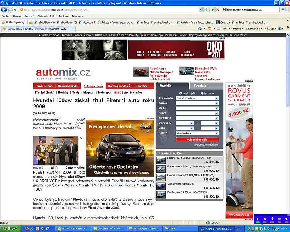
Task: Click the Mitsubishi RVR article thumbnail
Action: pos(186,71)
